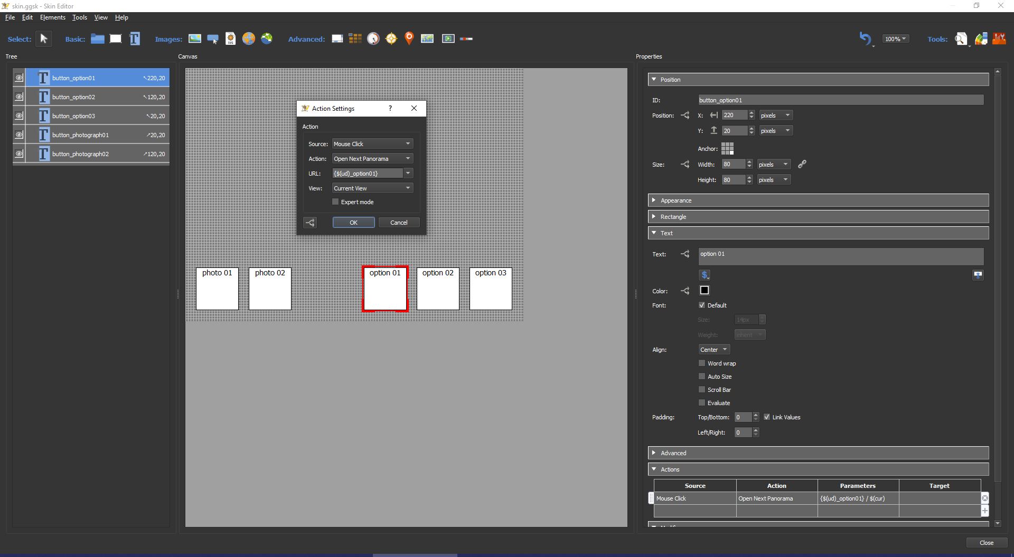Open the Action dropdown showing Open Next Panorama
This screenshot has height=557, width=1014.
tap(372, 158)
